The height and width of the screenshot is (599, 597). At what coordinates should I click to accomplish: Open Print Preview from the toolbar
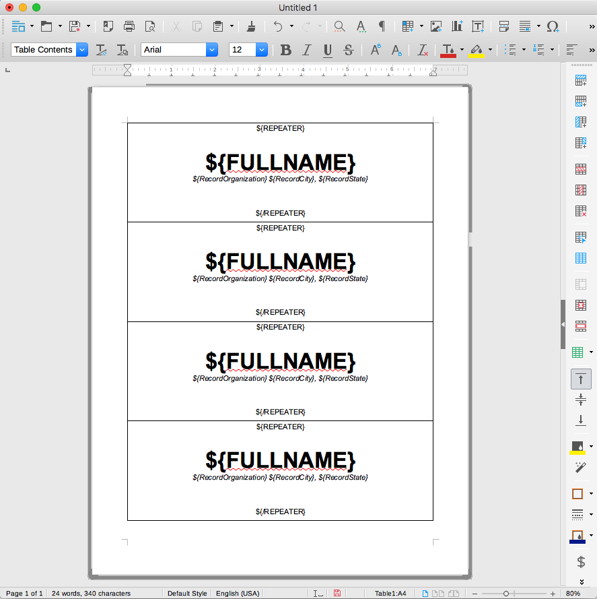pos(150,26)
